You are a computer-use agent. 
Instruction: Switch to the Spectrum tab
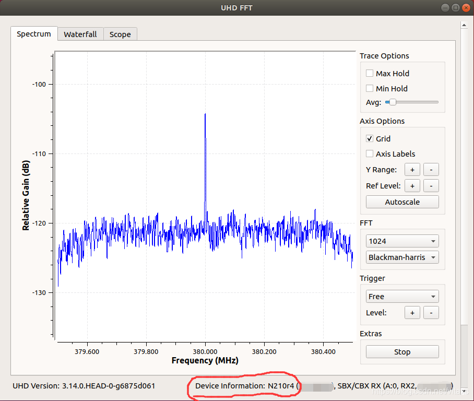point(34,33)
